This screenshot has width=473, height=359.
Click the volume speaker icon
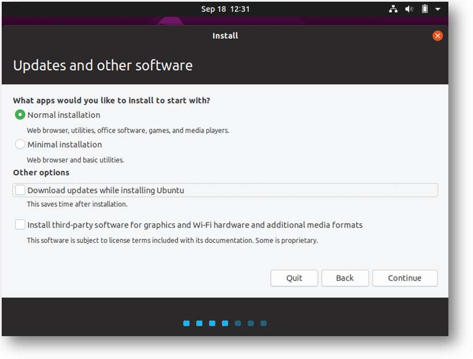pos(409,9)
